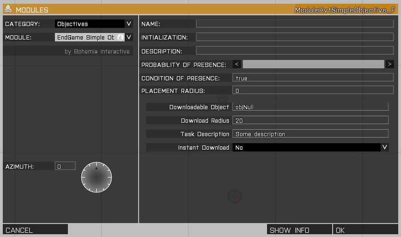The image size is (401, 237).
Task: Select the Azimuth value box
Action: coord(65,166)
